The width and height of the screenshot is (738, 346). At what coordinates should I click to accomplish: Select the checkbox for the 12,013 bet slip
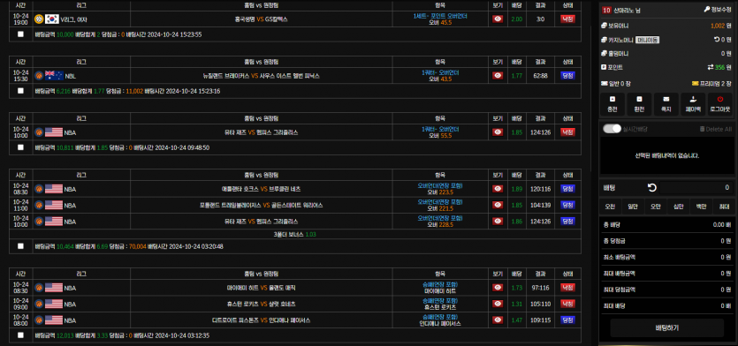pyautogui.click(x=20, y=335)
